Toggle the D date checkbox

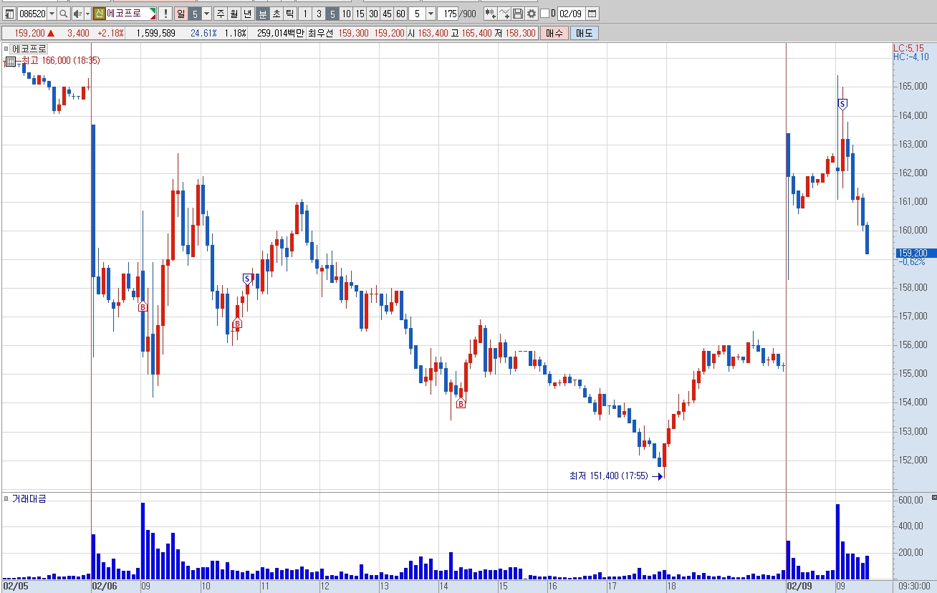point(545,14)
